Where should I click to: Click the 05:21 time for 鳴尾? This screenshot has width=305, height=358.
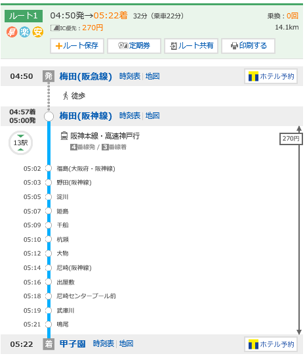tap(32, 324)
